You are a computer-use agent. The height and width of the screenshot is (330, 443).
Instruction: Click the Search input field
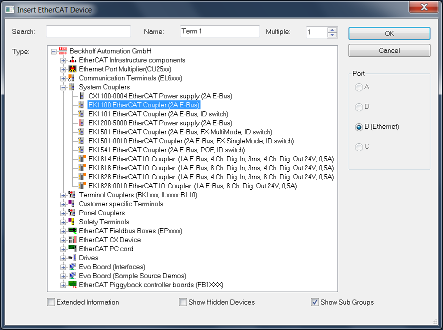pos(88,31)
